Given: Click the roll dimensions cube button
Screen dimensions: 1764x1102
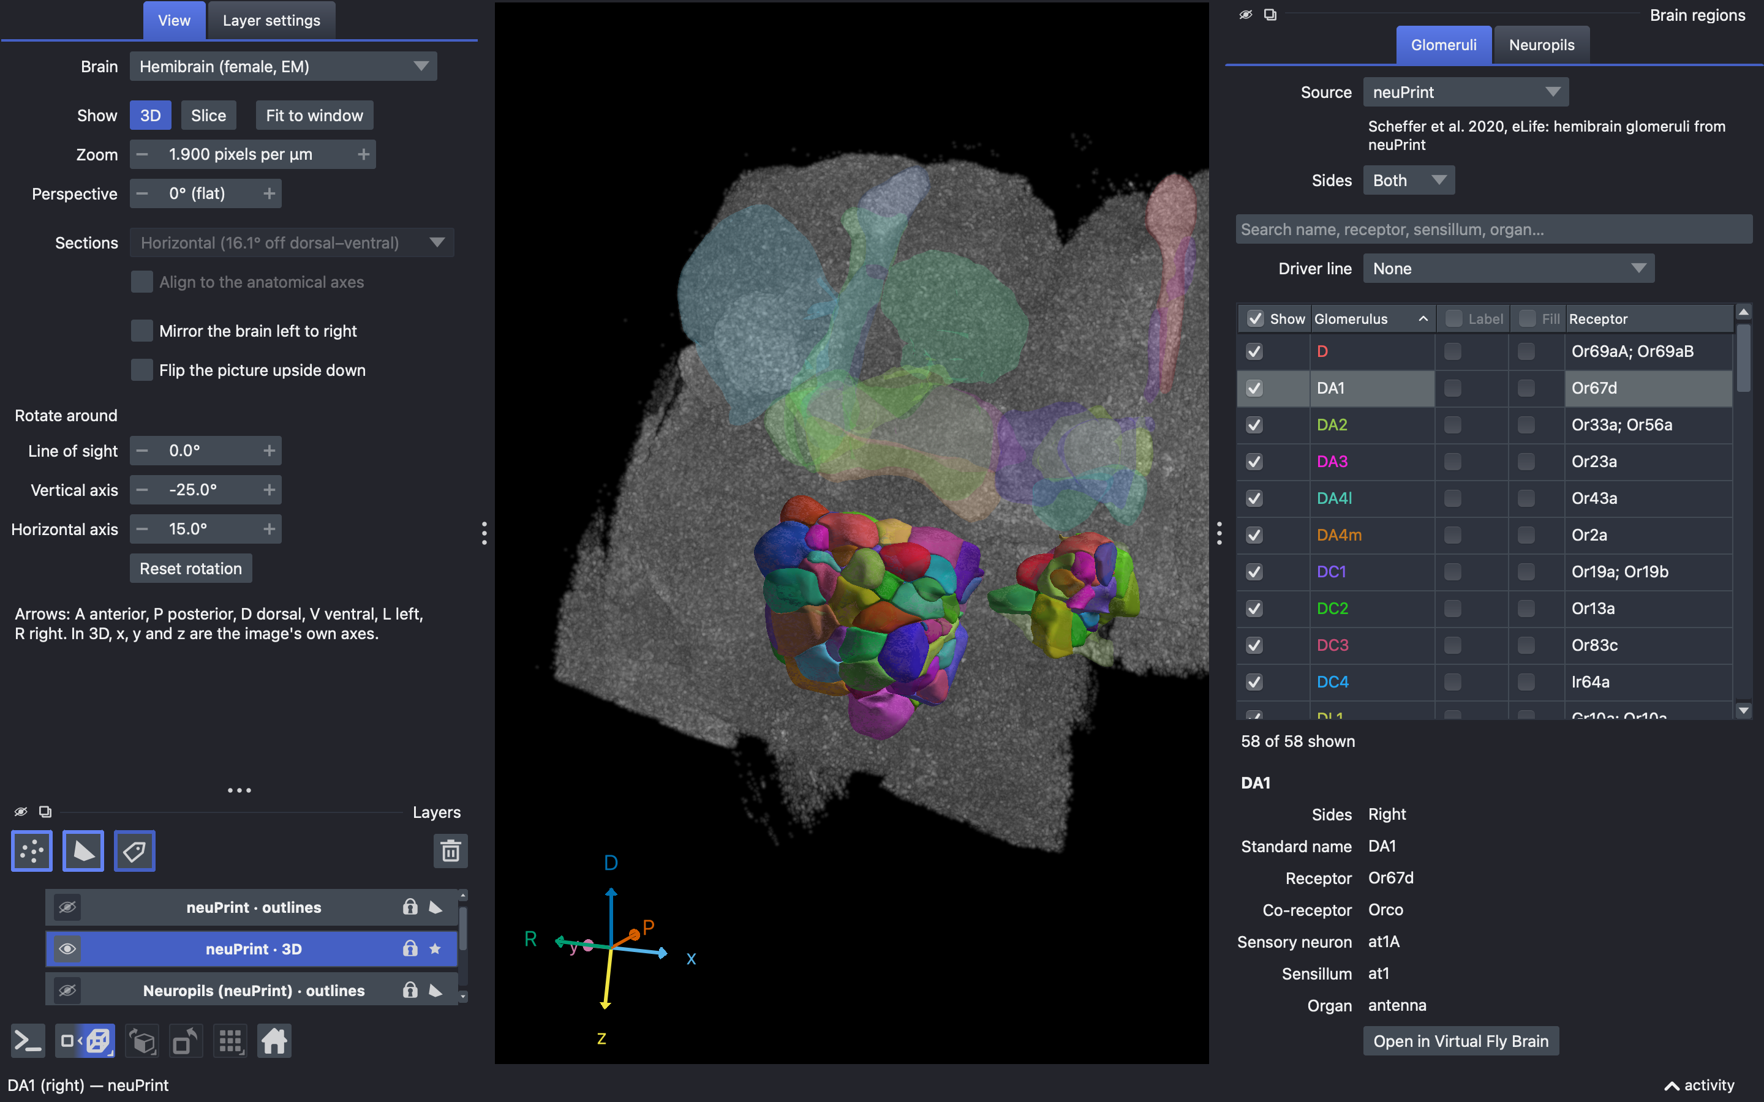Looking at the screenshot, I should point(142,1041).
